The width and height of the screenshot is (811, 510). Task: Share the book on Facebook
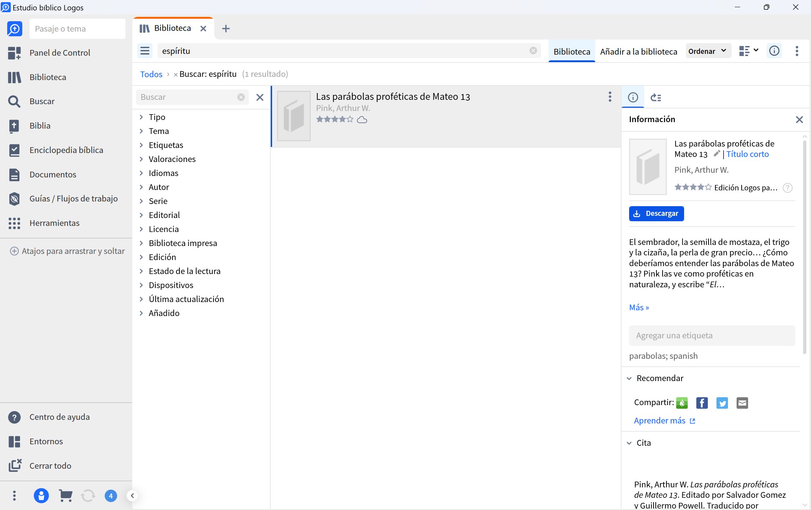(702, 403)
